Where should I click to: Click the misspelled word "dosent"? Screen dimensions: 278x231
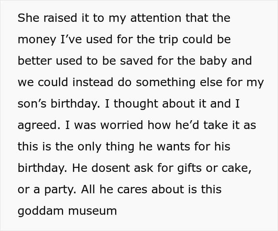[x=111, y=168]
